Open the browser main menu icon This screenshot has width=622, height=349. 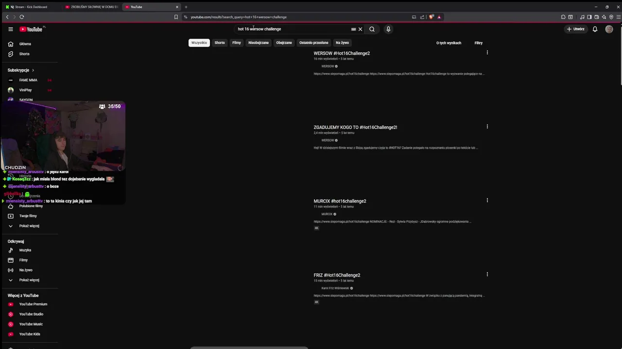click(x=619, y=17)
